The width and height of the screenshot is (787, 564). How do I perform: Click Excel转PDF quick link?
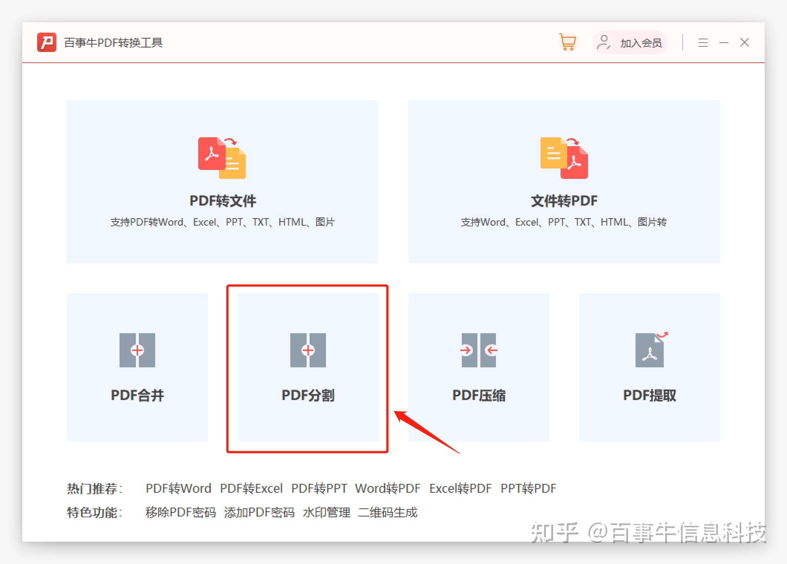pyautogui.click(x=460, y=488)
